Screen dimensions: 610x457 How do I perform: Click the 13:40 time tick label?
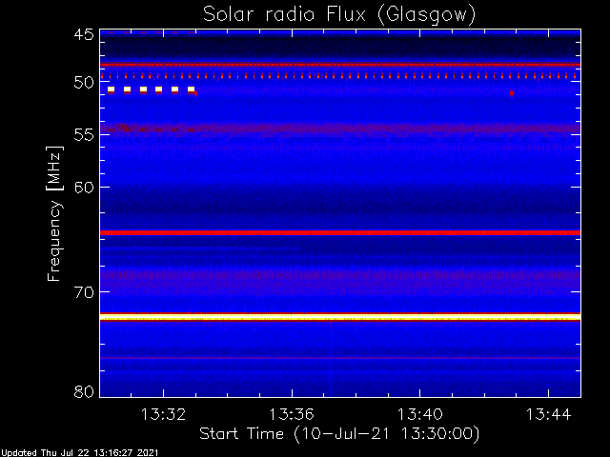click(419, 414)
